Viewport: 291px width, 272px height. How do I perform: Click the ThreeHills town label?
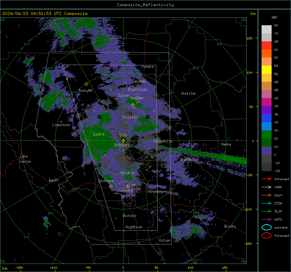click(x=163, y=141)
